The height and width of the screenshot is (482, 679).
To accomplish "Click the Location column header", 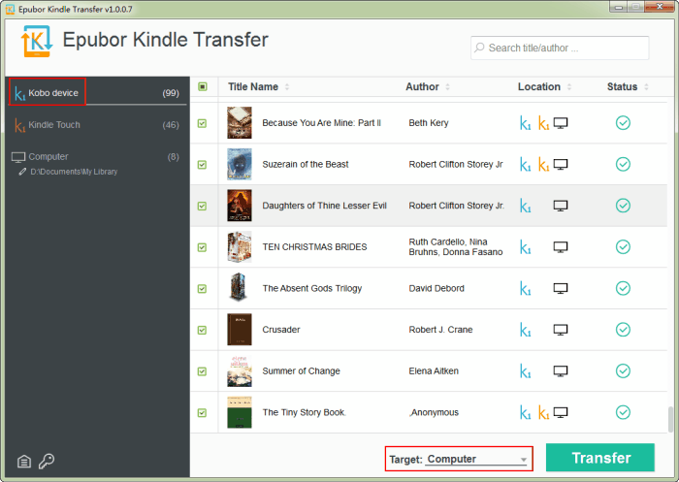I will pos(539,87).
